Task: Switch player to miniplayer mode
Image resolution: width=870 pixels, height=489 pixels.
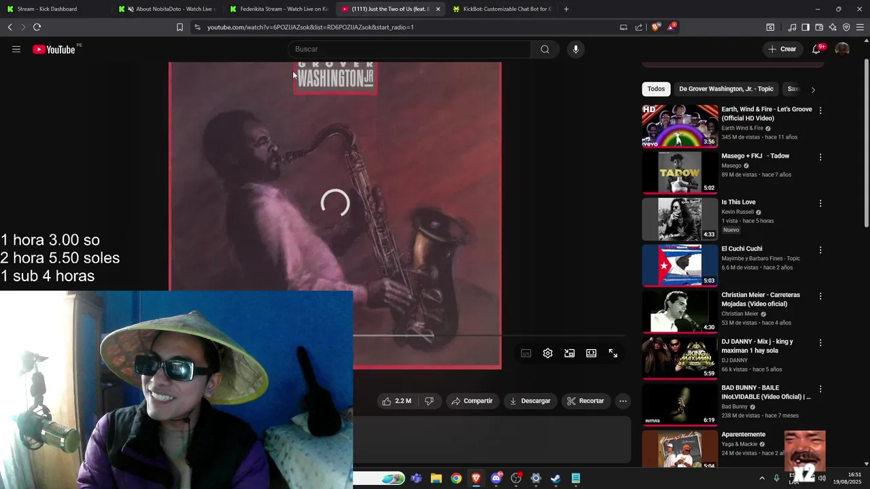Action: 570,353
